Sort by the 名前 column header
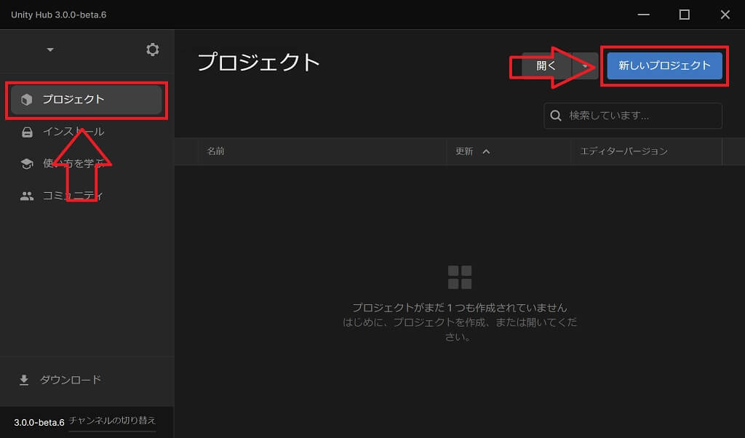745x438 pixels. (x=215, y=151)
